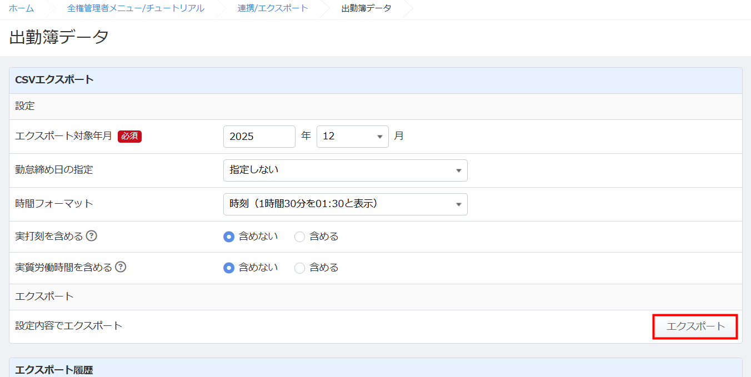Select 含める for 実質労働時間を含める

coord(300,268)
